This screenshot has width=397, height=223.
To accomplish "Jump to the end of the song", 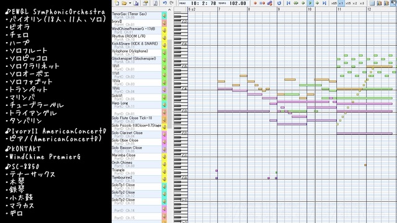I will coord(324,3).
